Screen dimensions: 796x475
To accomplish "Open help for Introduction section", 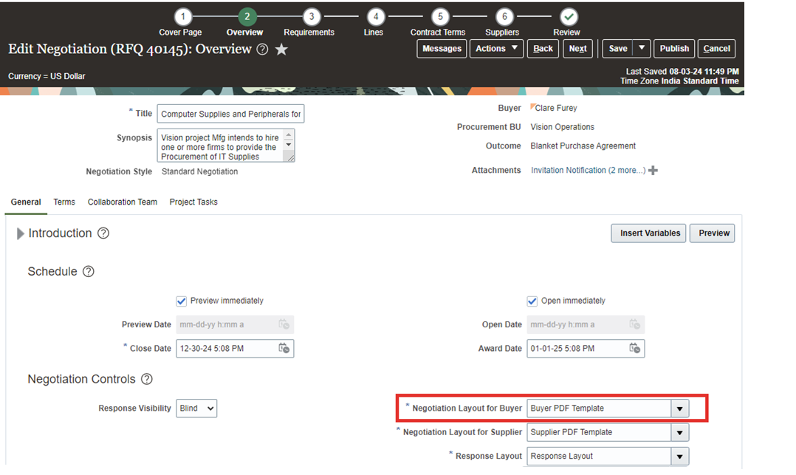I will pyautogui.click(x=103, y=233).
